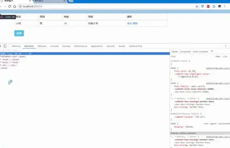Click the Filter field in Styles pane
The image size is (230, 148).
point(191,56)
